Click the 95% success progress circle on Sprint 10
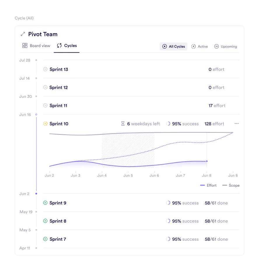 [x=168, y=124]
